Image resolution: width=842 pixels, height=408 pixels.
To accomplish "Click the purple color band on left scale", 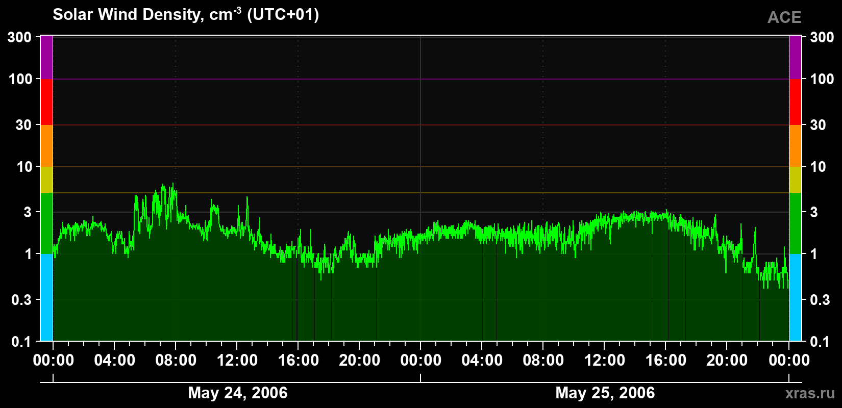I will (x=46, y=57).
